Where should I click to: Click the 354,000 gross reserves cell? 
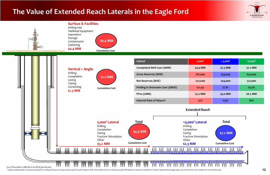coord(225,74)
